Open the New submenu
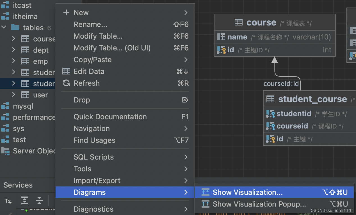Viewport: 356px width, 215px height. tap(125, 13)
